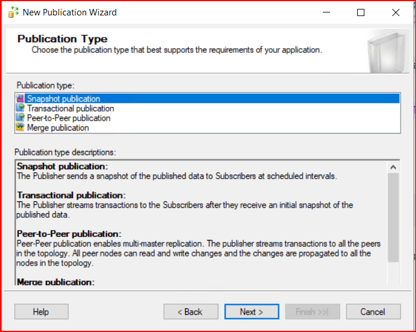
Task: Cancel the New Publication Wizard
Action: pos(373,312)
